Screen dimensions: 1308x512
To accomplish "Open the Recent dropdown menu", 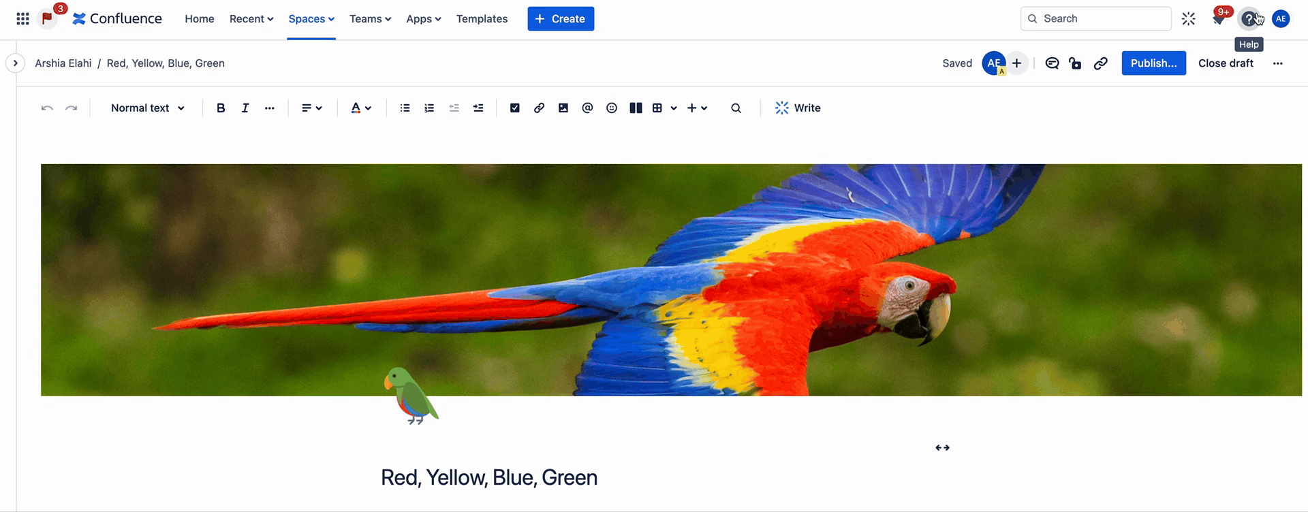I will (251, 18).
